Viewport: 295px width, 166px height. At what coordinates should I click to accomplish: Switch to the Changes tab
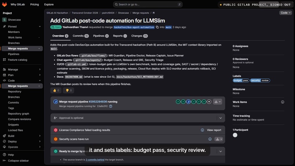(139, 36)
